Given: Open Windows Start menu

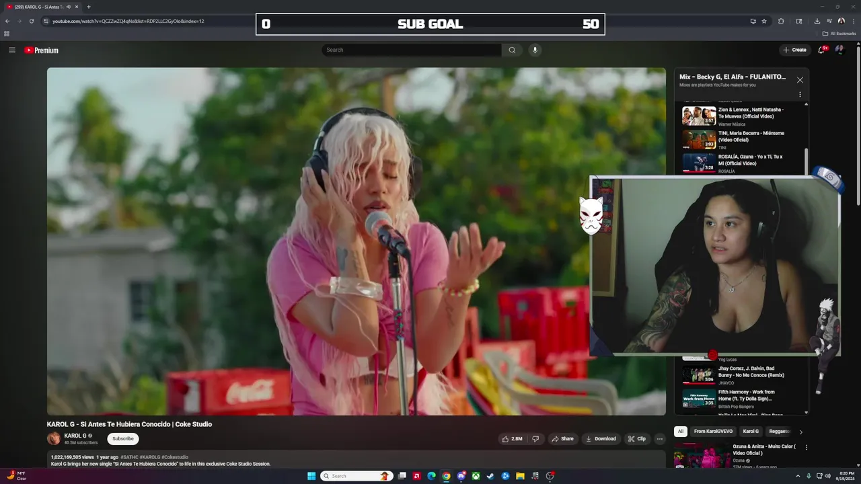Looking at the screenshot, I should (311, 476).
